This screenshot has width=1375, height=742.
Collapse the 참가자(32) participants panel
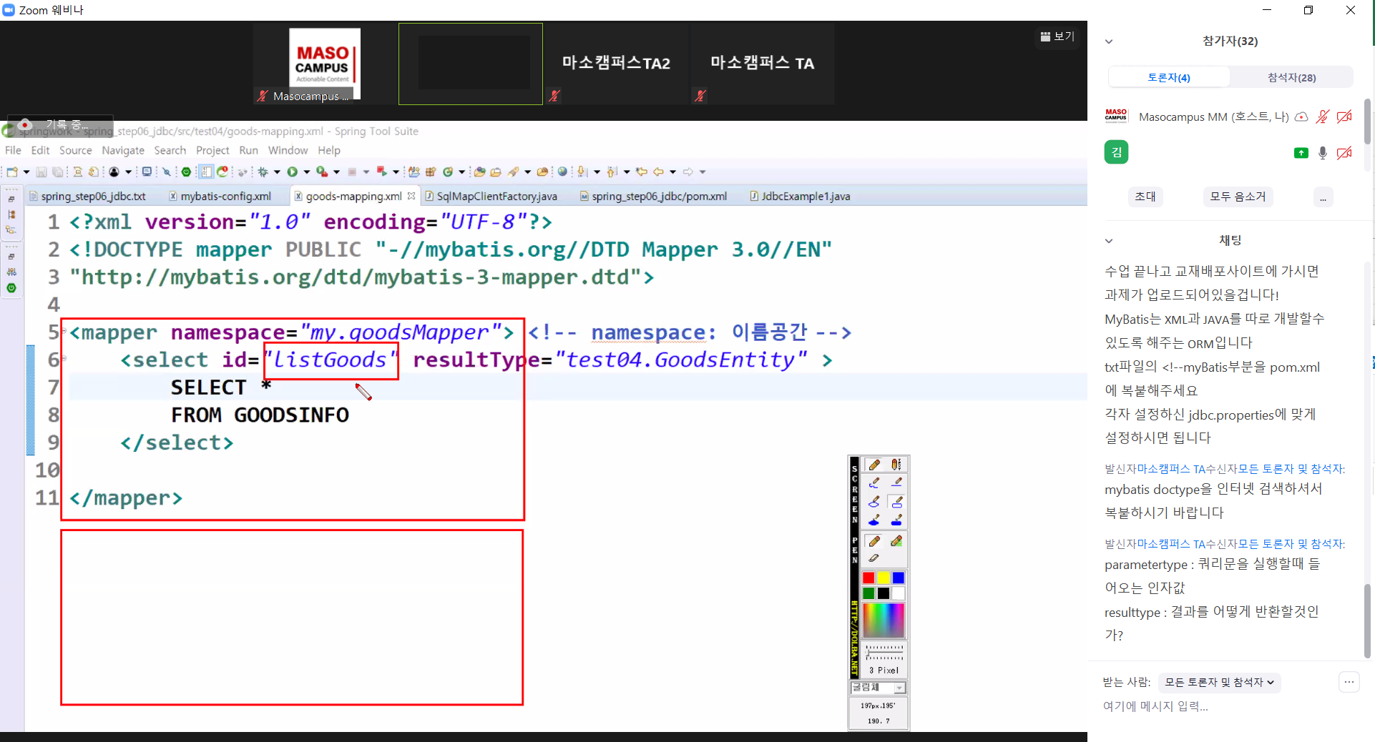(1109, 41)
